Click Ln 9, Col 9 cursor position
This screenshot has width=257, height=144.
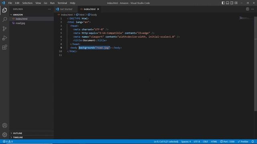[166, 142]
